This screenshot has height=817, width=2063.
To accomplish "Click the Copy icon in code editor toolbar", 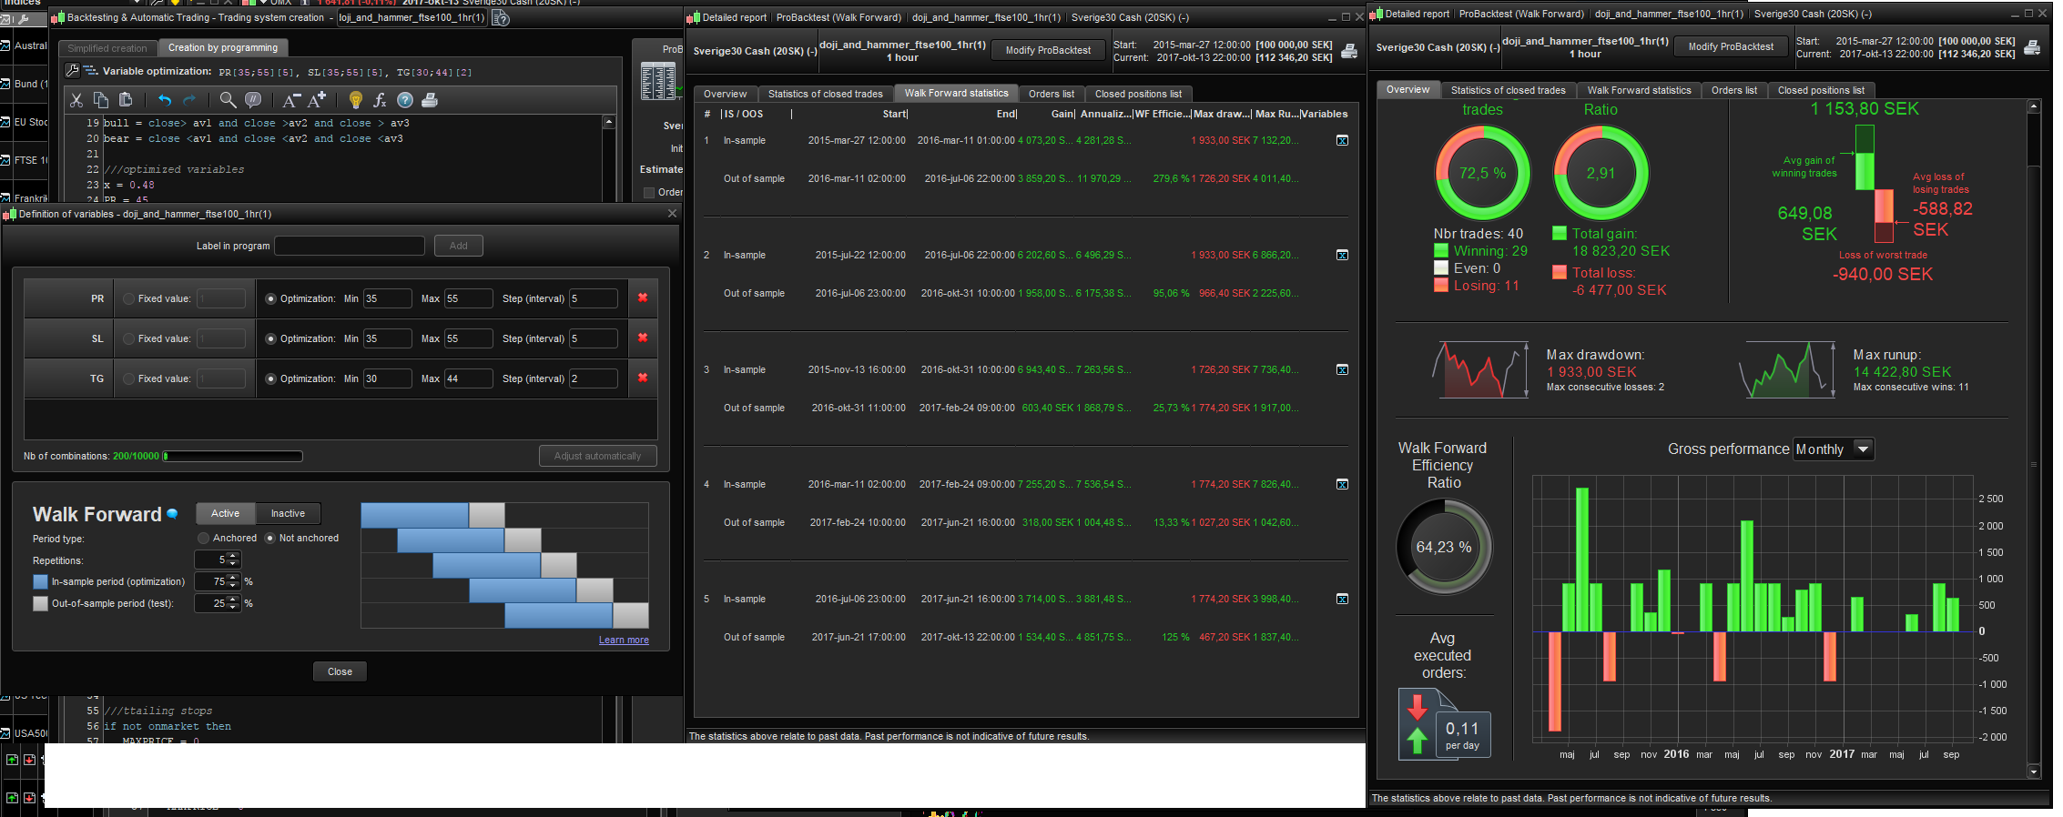I will click(101, 100).
